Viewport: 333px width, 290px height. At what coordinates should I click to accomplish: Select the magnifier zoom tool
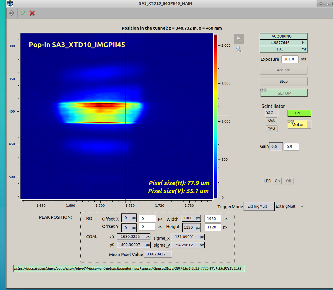[x=239, y=49]
